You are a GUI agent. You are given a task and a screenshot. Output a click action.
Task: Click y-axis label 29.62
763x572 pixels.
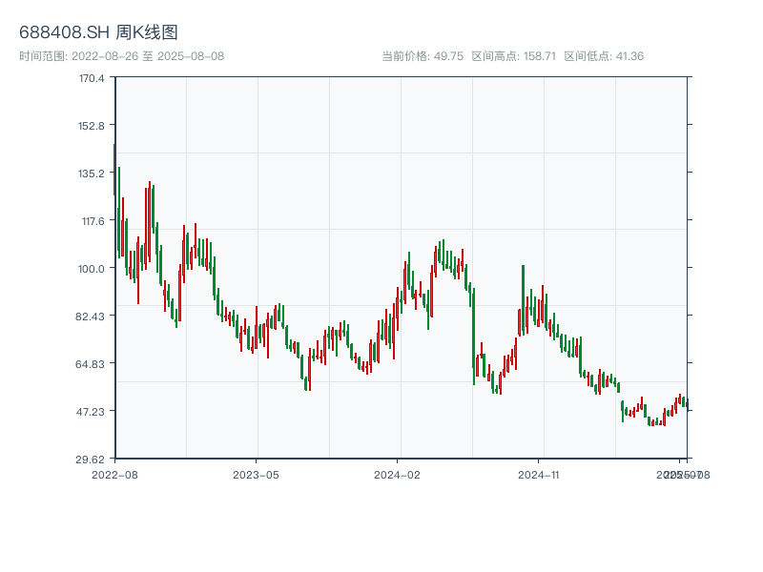[x=90, y=460]
